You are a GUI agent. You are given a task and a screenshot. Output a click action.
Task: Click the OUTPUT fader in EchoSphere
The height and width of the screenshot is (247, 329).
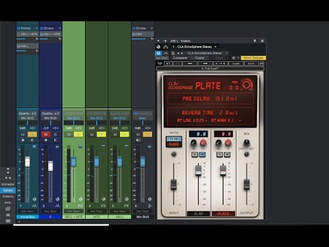247,185
